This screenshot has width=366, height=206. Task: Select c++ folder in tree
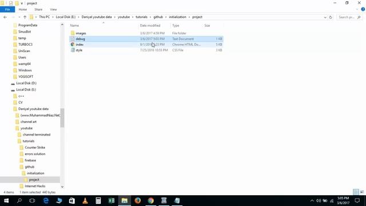coord(21,96)
